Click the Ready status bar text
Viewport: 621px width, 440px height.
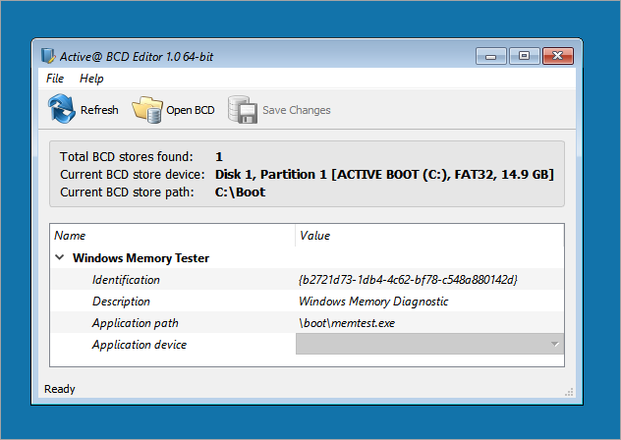tap(59, 389)
